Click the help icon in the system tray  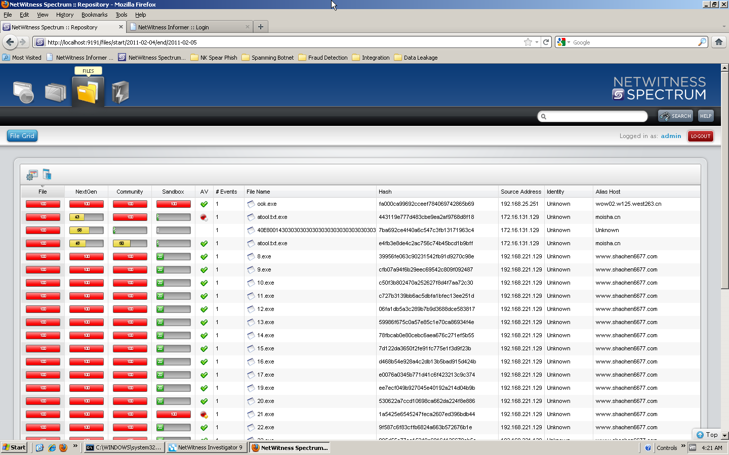(648, 448)
